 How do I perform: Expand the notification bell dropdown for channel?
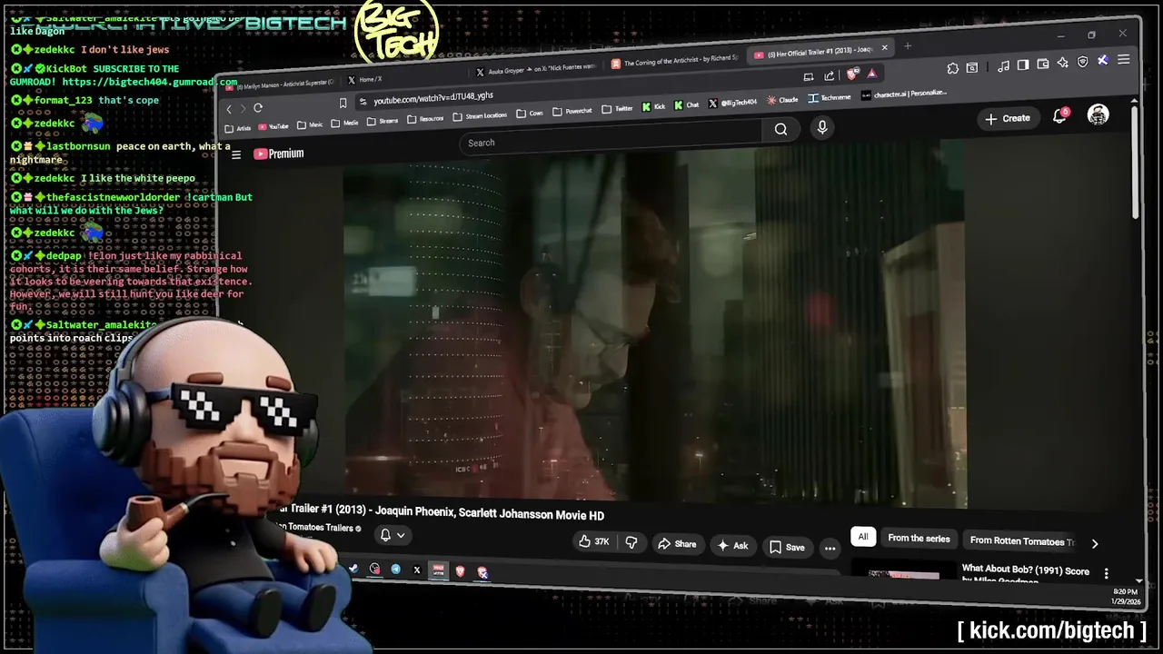tap(393, 535)
